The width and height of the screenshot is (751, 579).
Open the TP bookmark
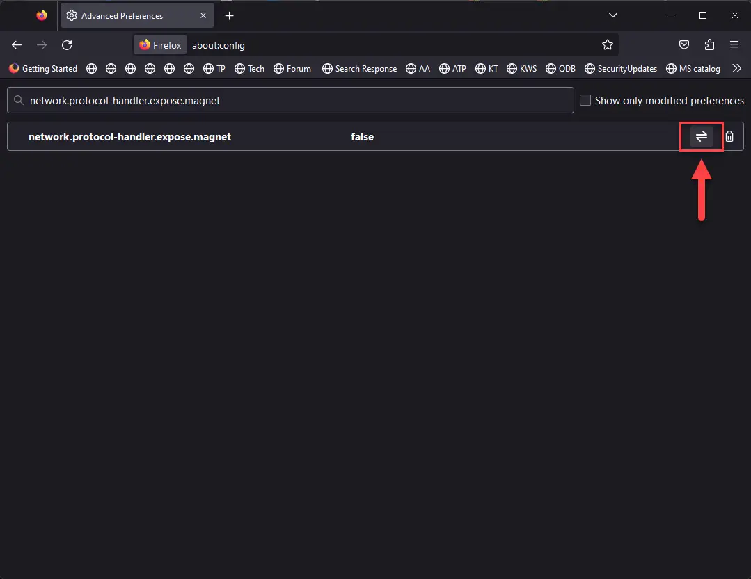tap(214, 68)
